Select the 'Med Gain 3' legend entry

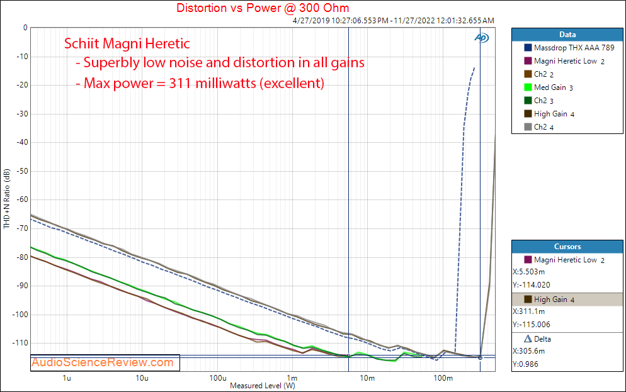coord(549,87)
